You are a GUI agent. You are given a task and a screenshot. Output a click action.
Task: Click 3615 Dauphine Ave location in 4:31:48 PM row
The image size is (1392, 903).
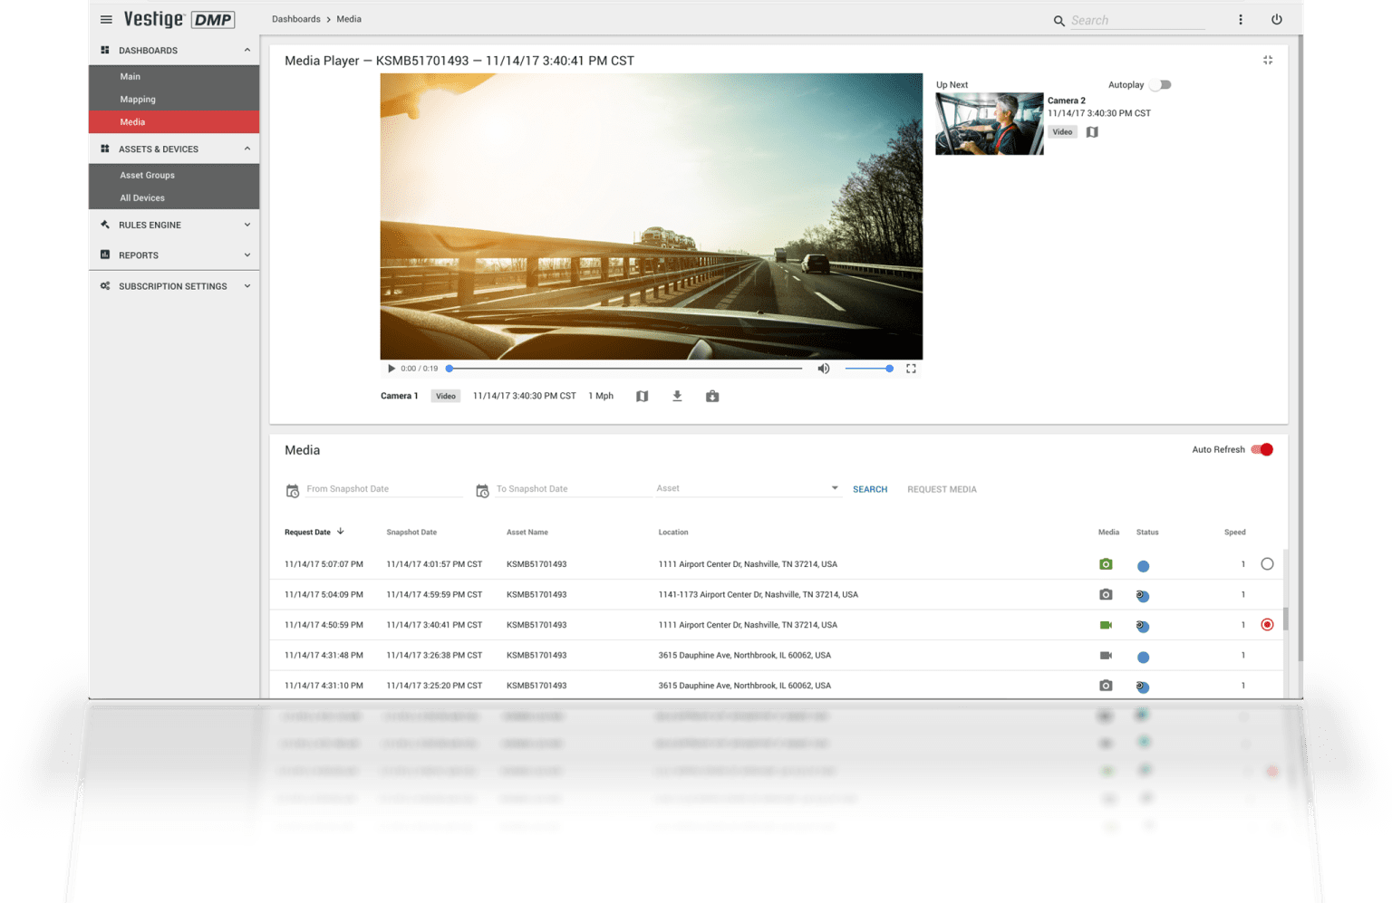point(744,656)
